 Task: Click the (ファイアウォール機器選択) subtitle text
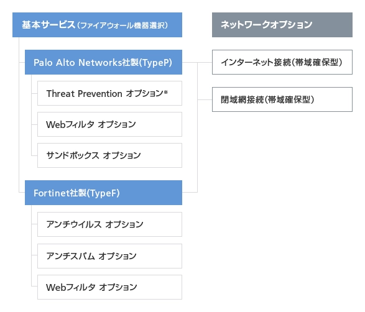122,25
